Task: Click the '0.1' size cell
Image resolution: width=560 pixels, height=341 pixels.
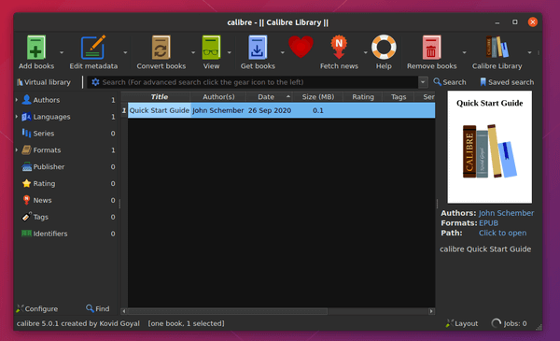Action: (x=318, y=110)
